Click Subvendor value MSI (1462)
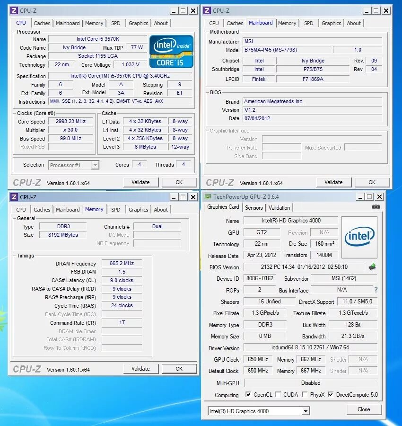This screenshot has height=426, width=402. pos(344,278)
